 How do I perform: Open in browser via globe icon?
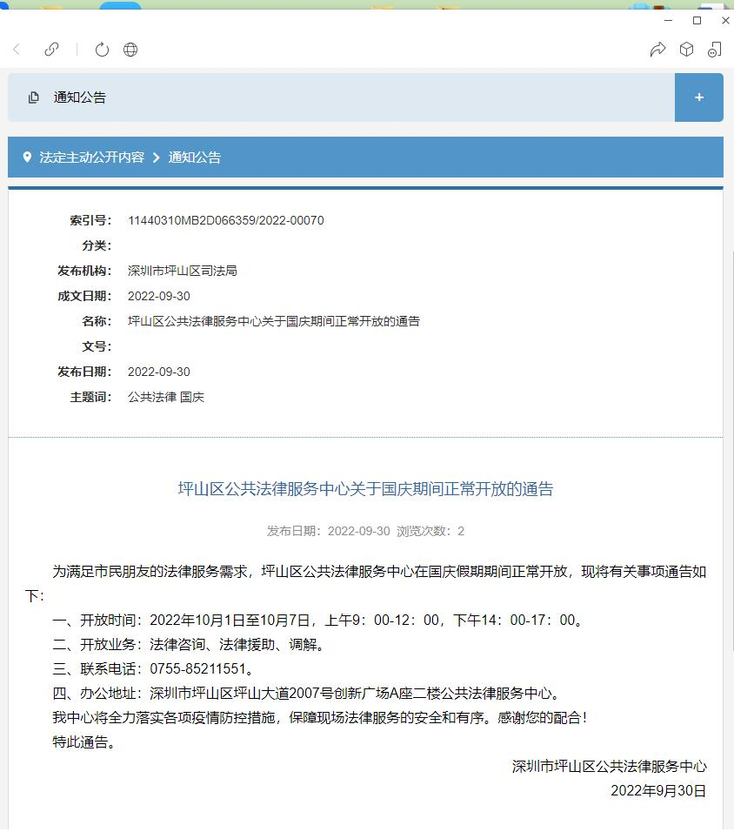click(130, 50)
